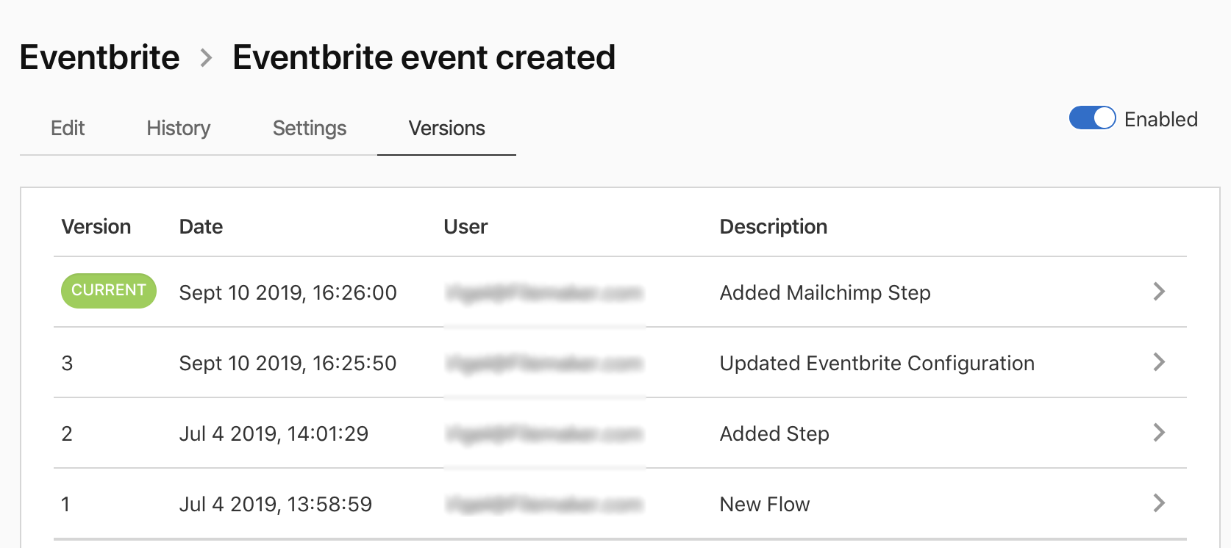
Task: Expand details for Added Mailchimp Step version
Action: point(1159,292)
